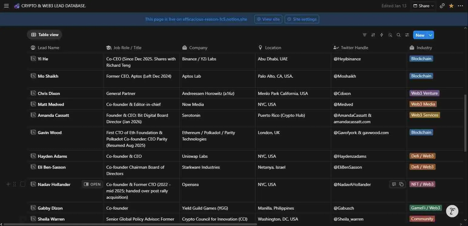Click the scroll-down arrow of the vertical scrollbar
468x226 pixels.
(465, 220)
